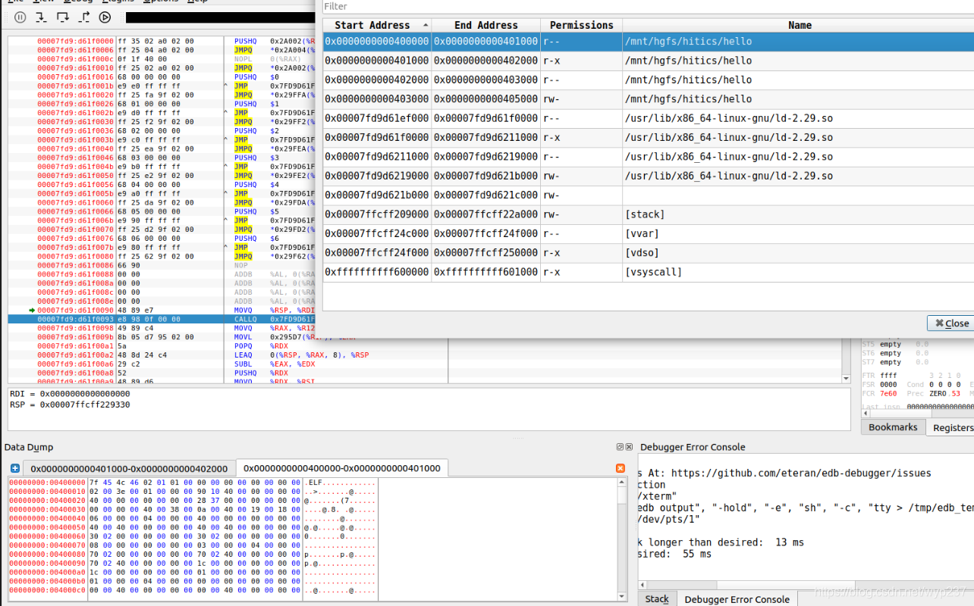
Task: Click the Filter input field
Action: pyautogui.click(x=647, y=7)
